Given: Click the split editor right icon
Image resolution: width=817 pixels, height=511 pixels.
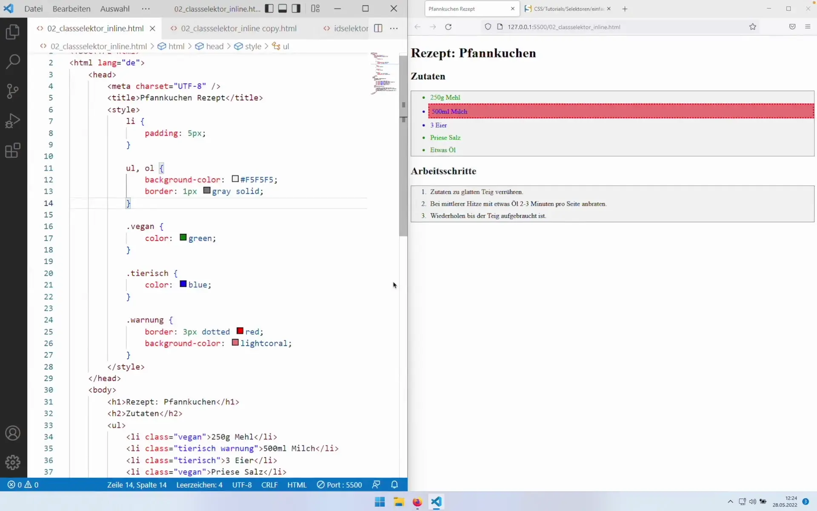Looking at the screenshot, I should (x=378, y=28).
